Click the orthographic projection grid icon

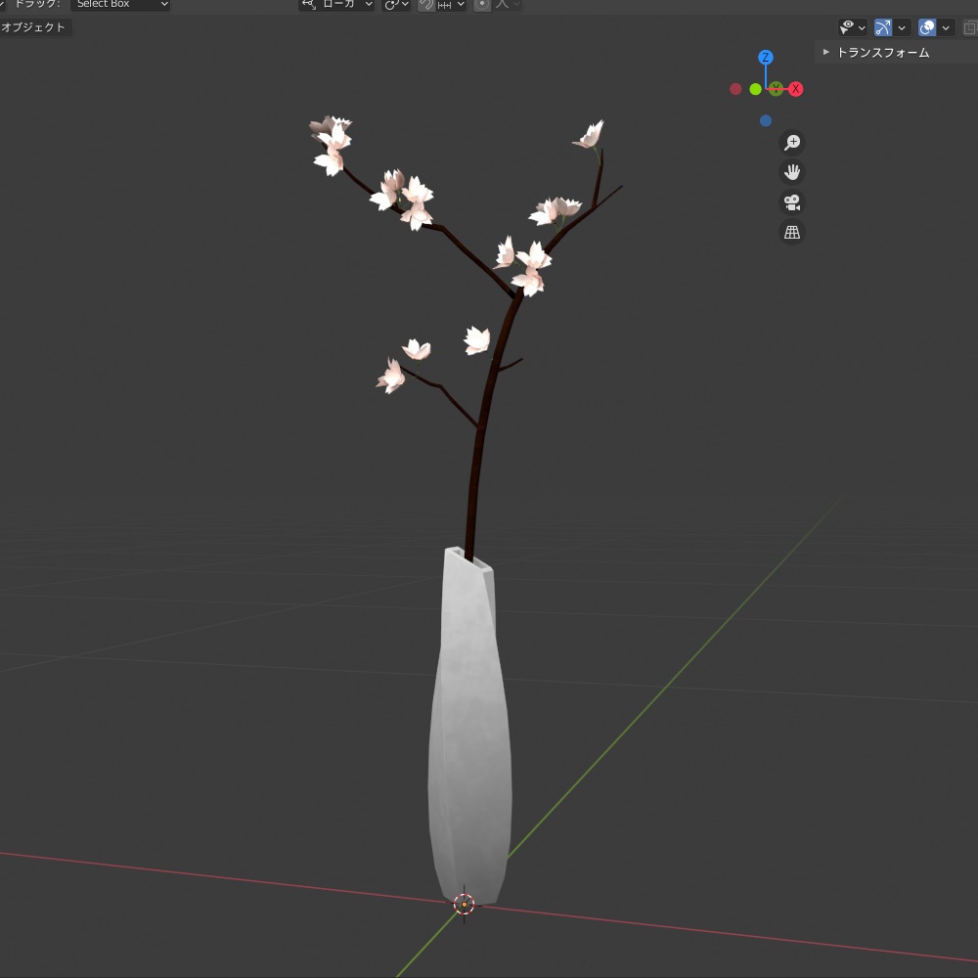(792, 232)
